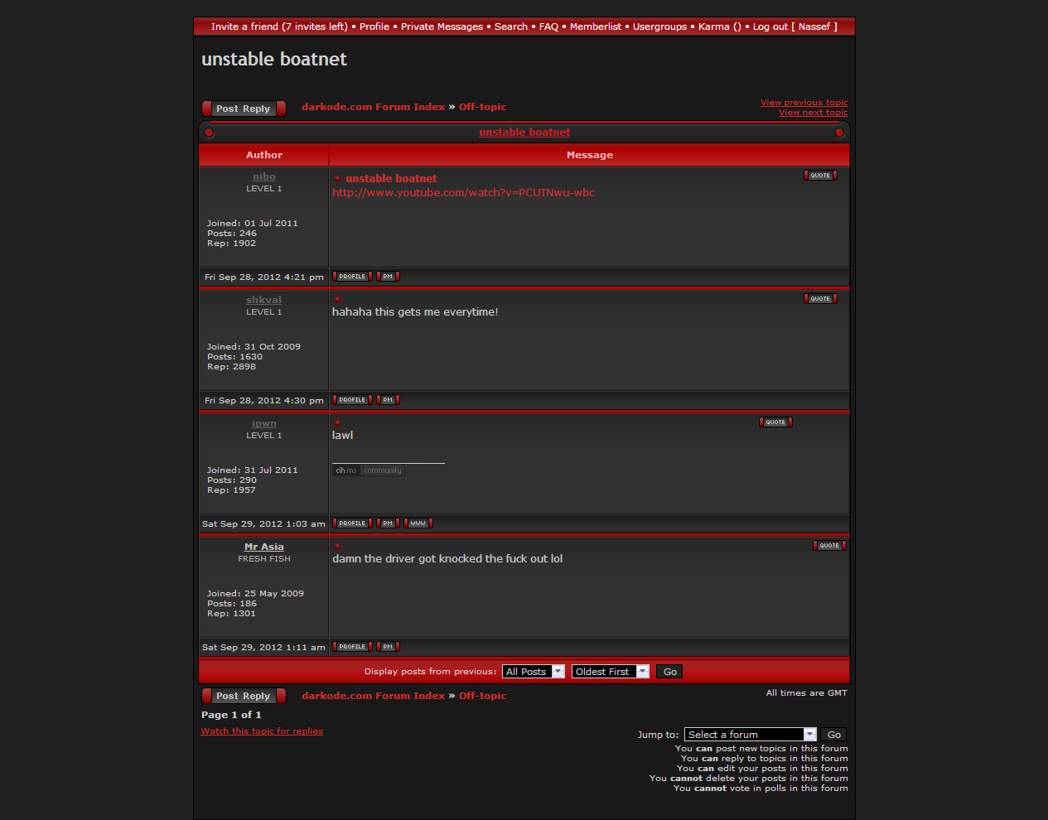Quote the post by Mr Asia

click(829, 546)
